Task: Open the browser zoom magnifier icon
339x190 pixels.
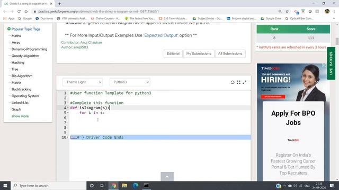Action: 280,12
